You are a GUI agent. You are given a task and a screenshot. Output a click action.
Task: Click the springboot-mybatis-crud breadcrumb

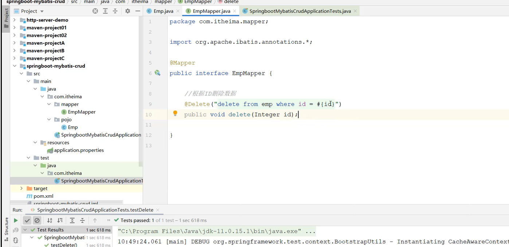[35, 2]
